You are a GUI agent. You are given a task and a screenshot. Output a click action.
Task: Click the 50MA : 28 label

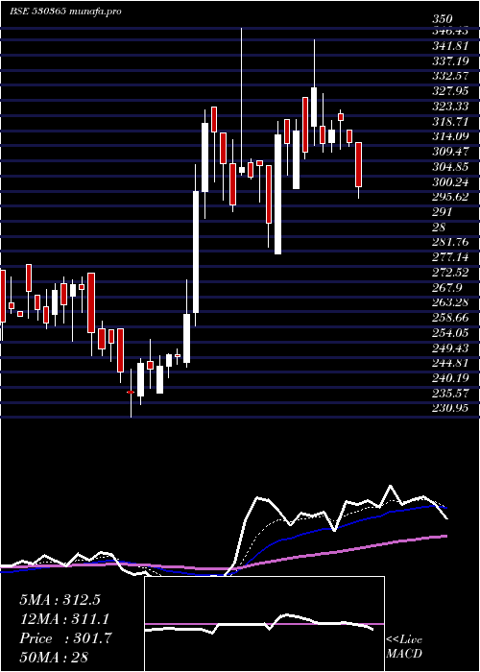(54, 658)
